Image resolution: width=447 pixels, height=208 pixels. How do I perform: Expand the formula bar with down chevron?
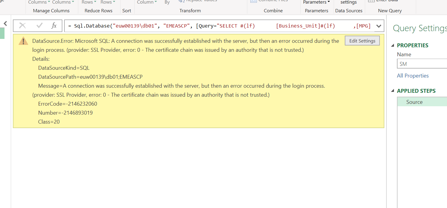coord(379,26)
